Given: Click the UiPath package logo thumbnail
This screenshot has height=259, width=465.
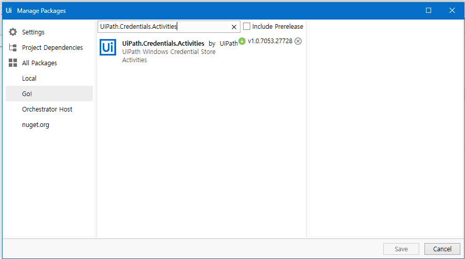Looking at the screenshot, I should click(108, 47).
